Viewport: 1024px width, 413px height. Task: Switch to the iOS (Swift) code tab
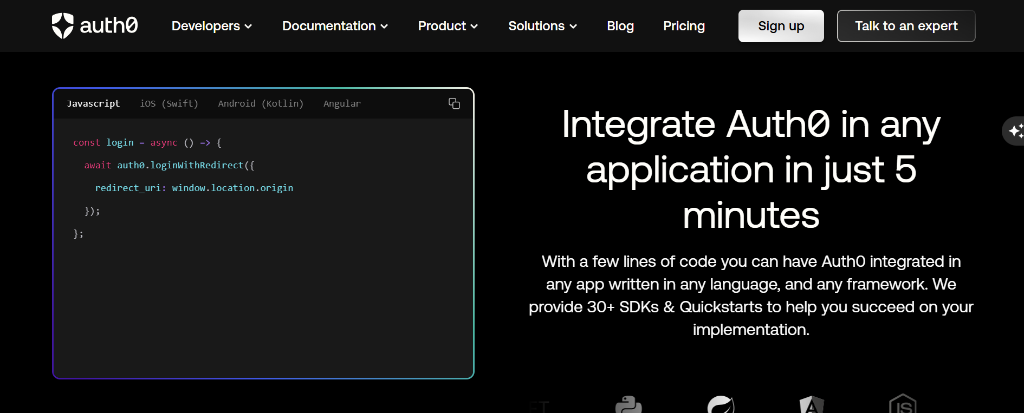pos(169,103)
